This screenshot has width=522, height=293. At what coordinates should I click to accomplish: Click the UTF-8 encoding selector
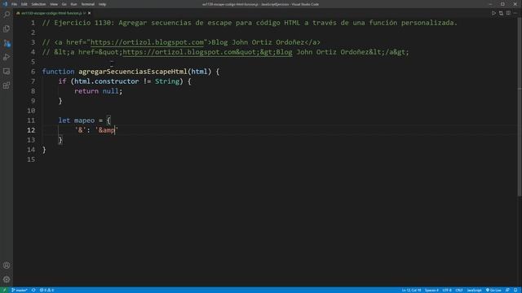tap(447, 290)
